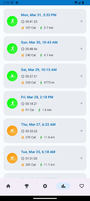90x201 pixels.
Task: Open the Home tab in bottom navigation
Action: coord(8,186)
